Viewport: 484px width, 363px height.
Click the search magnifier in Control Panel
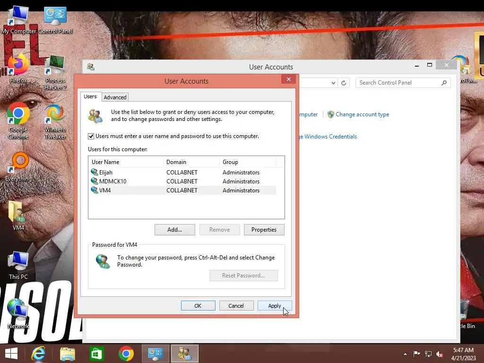coord(444,83)
